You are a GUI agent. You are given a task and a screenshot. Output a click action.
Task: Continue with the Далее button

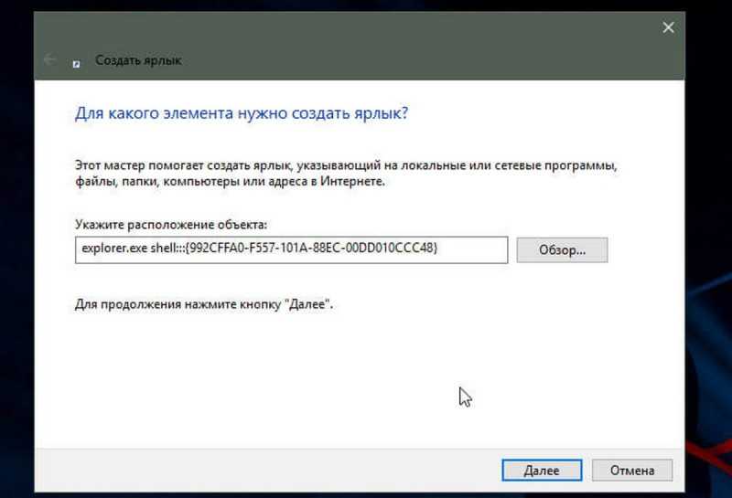click(x=542, y=470)
